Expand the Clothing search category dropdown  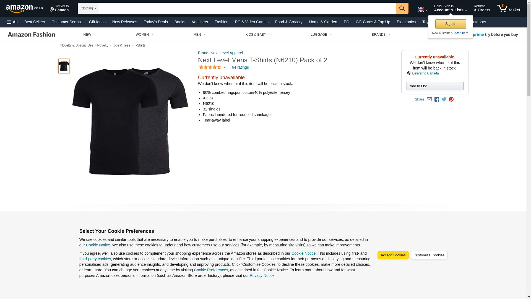pyautogui.click(x=88, y=8)
